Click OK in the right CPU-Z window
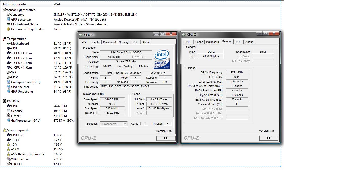349x190 pixels. (x=269, y=138)
